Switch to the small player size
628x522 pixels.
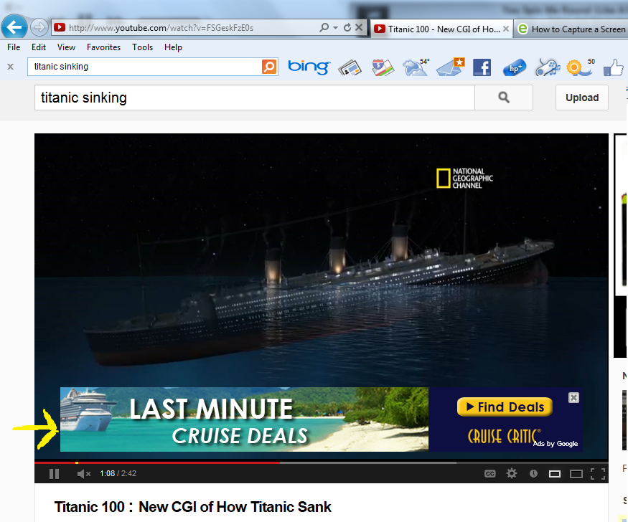[x=554, y=474]
